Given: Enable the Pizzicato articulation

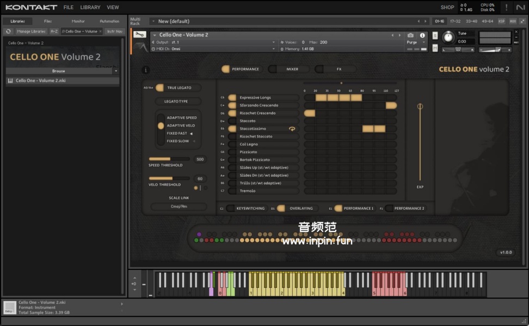Looking at the screenshot, I should point(232,152).
